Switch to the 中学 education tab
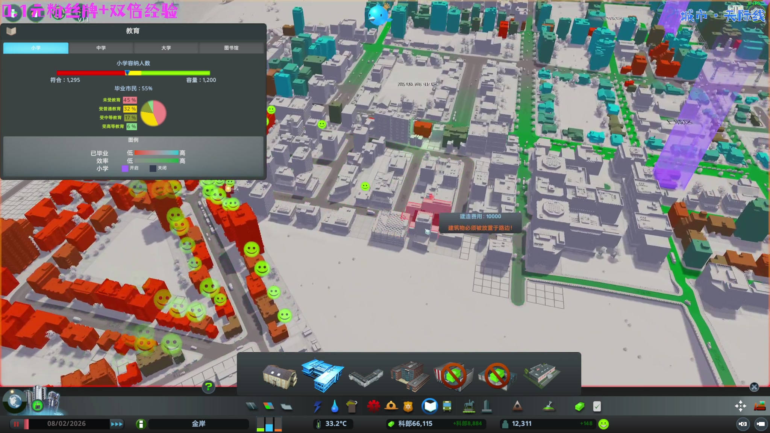The image size is (770, 433). click(101, 48)
